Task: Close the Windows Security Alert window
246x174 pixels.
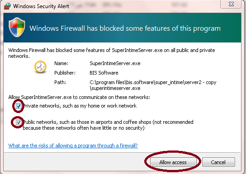Action: point(231,4)
